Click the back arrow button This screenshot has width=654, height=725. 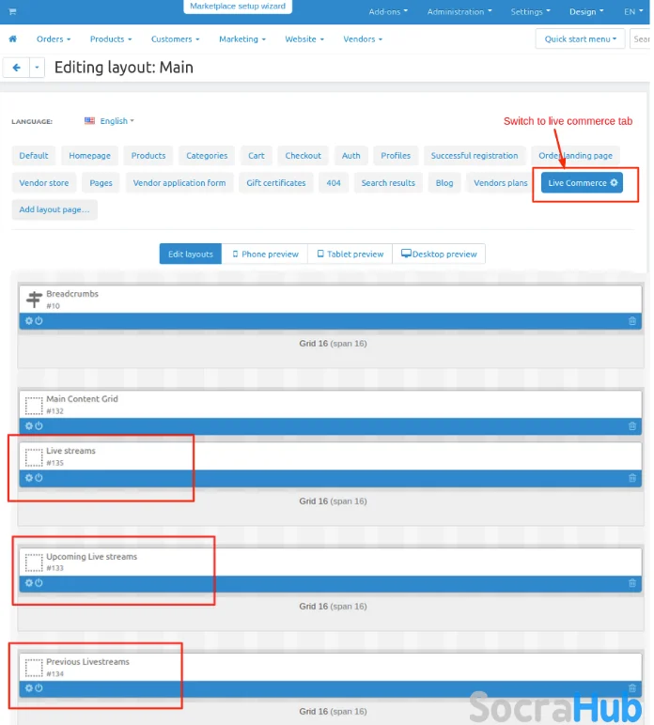[x=17, y=68]
